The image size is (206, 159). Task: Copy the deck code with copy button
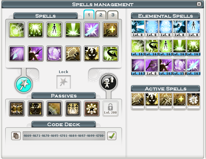pos(16,136)
